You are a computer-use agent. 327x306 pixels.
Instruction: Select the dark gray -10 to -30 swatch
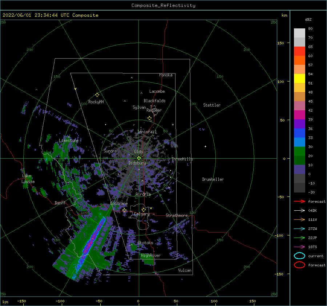pyautogui.click(x=299, y=188)
